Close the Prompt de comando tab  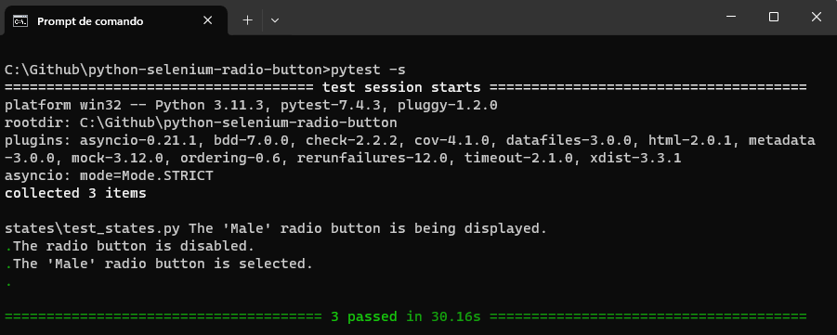point(208,20)
